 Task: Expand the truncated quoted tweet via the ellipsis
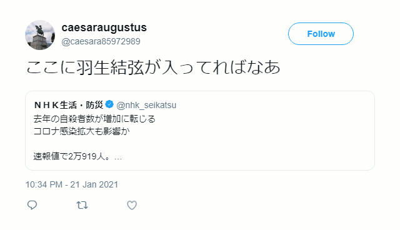coord(118,157)
